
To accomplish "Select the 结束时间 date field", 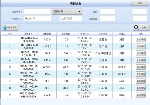I will pyautogui.click(x=71, y=18).
